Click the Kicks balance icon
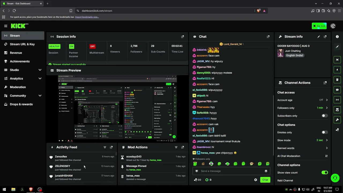The height and width of the screenshot is (193, 343). (207, 180)
